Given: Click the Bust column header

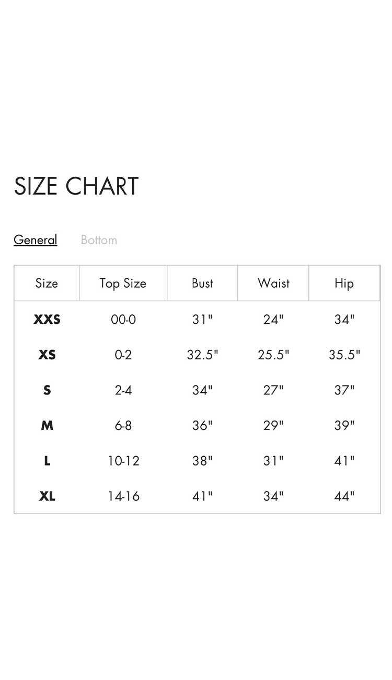Looking at the screenshot, I should pos(202,283).
